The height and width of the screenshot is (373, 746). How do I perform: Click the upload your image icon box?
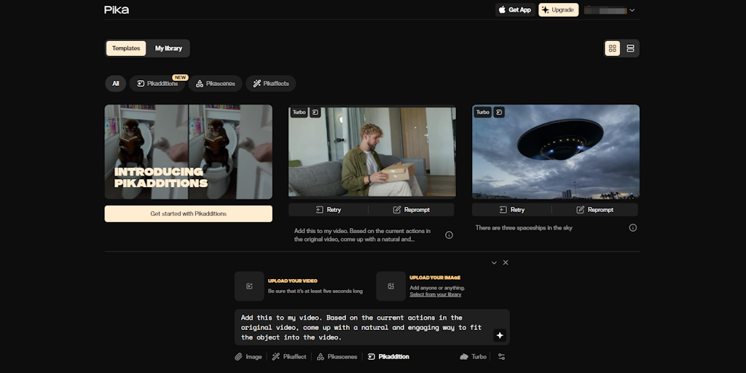[x=390, y=286]
